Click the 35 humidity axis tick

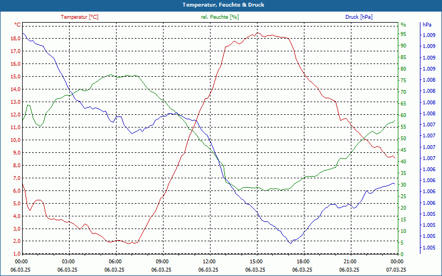point(403,173)
